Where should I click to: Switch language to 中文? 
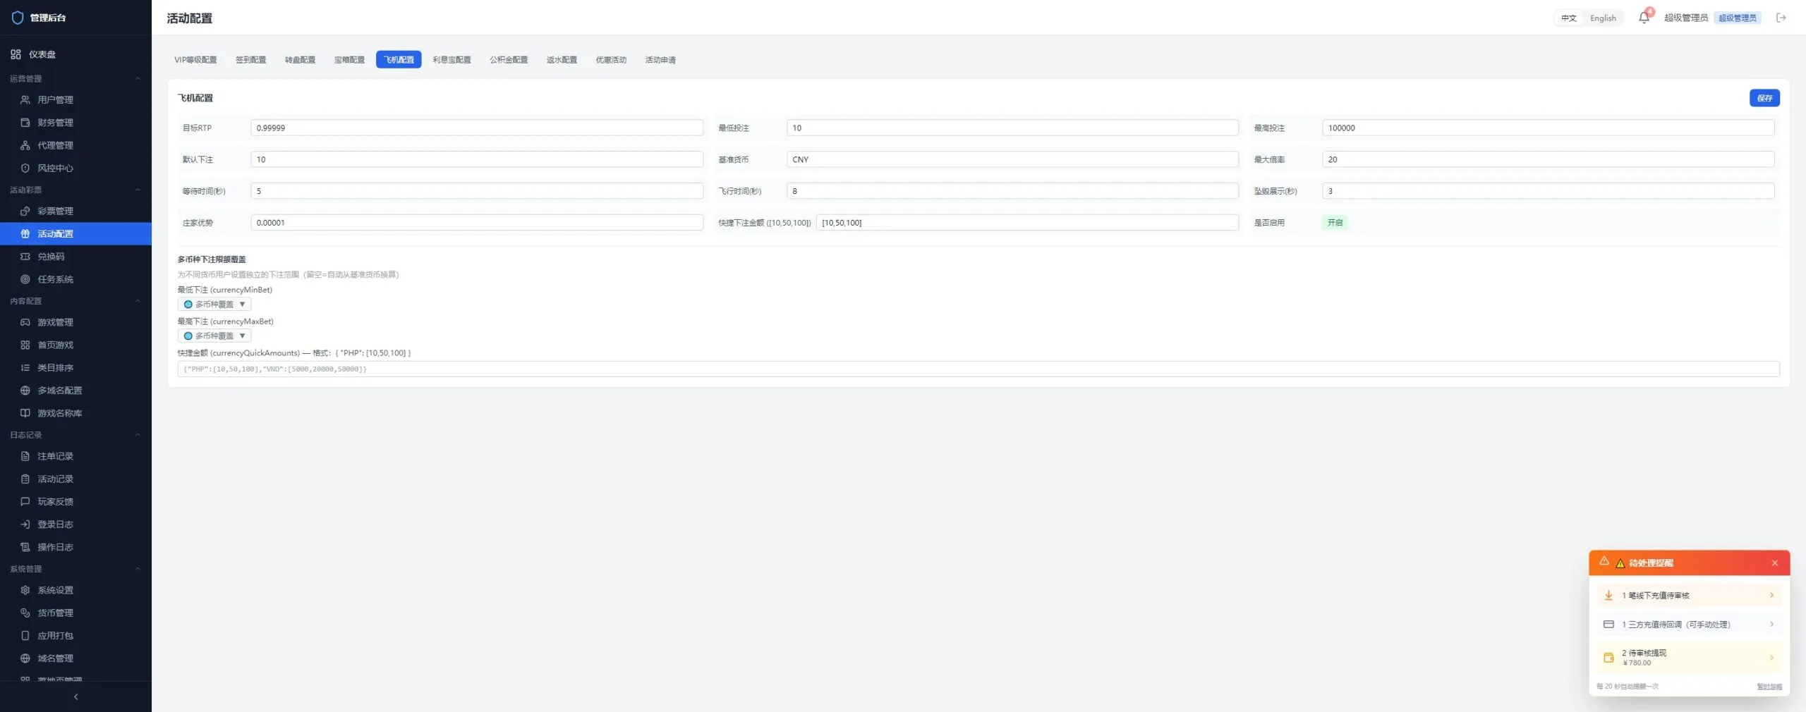coord(1568,18)
